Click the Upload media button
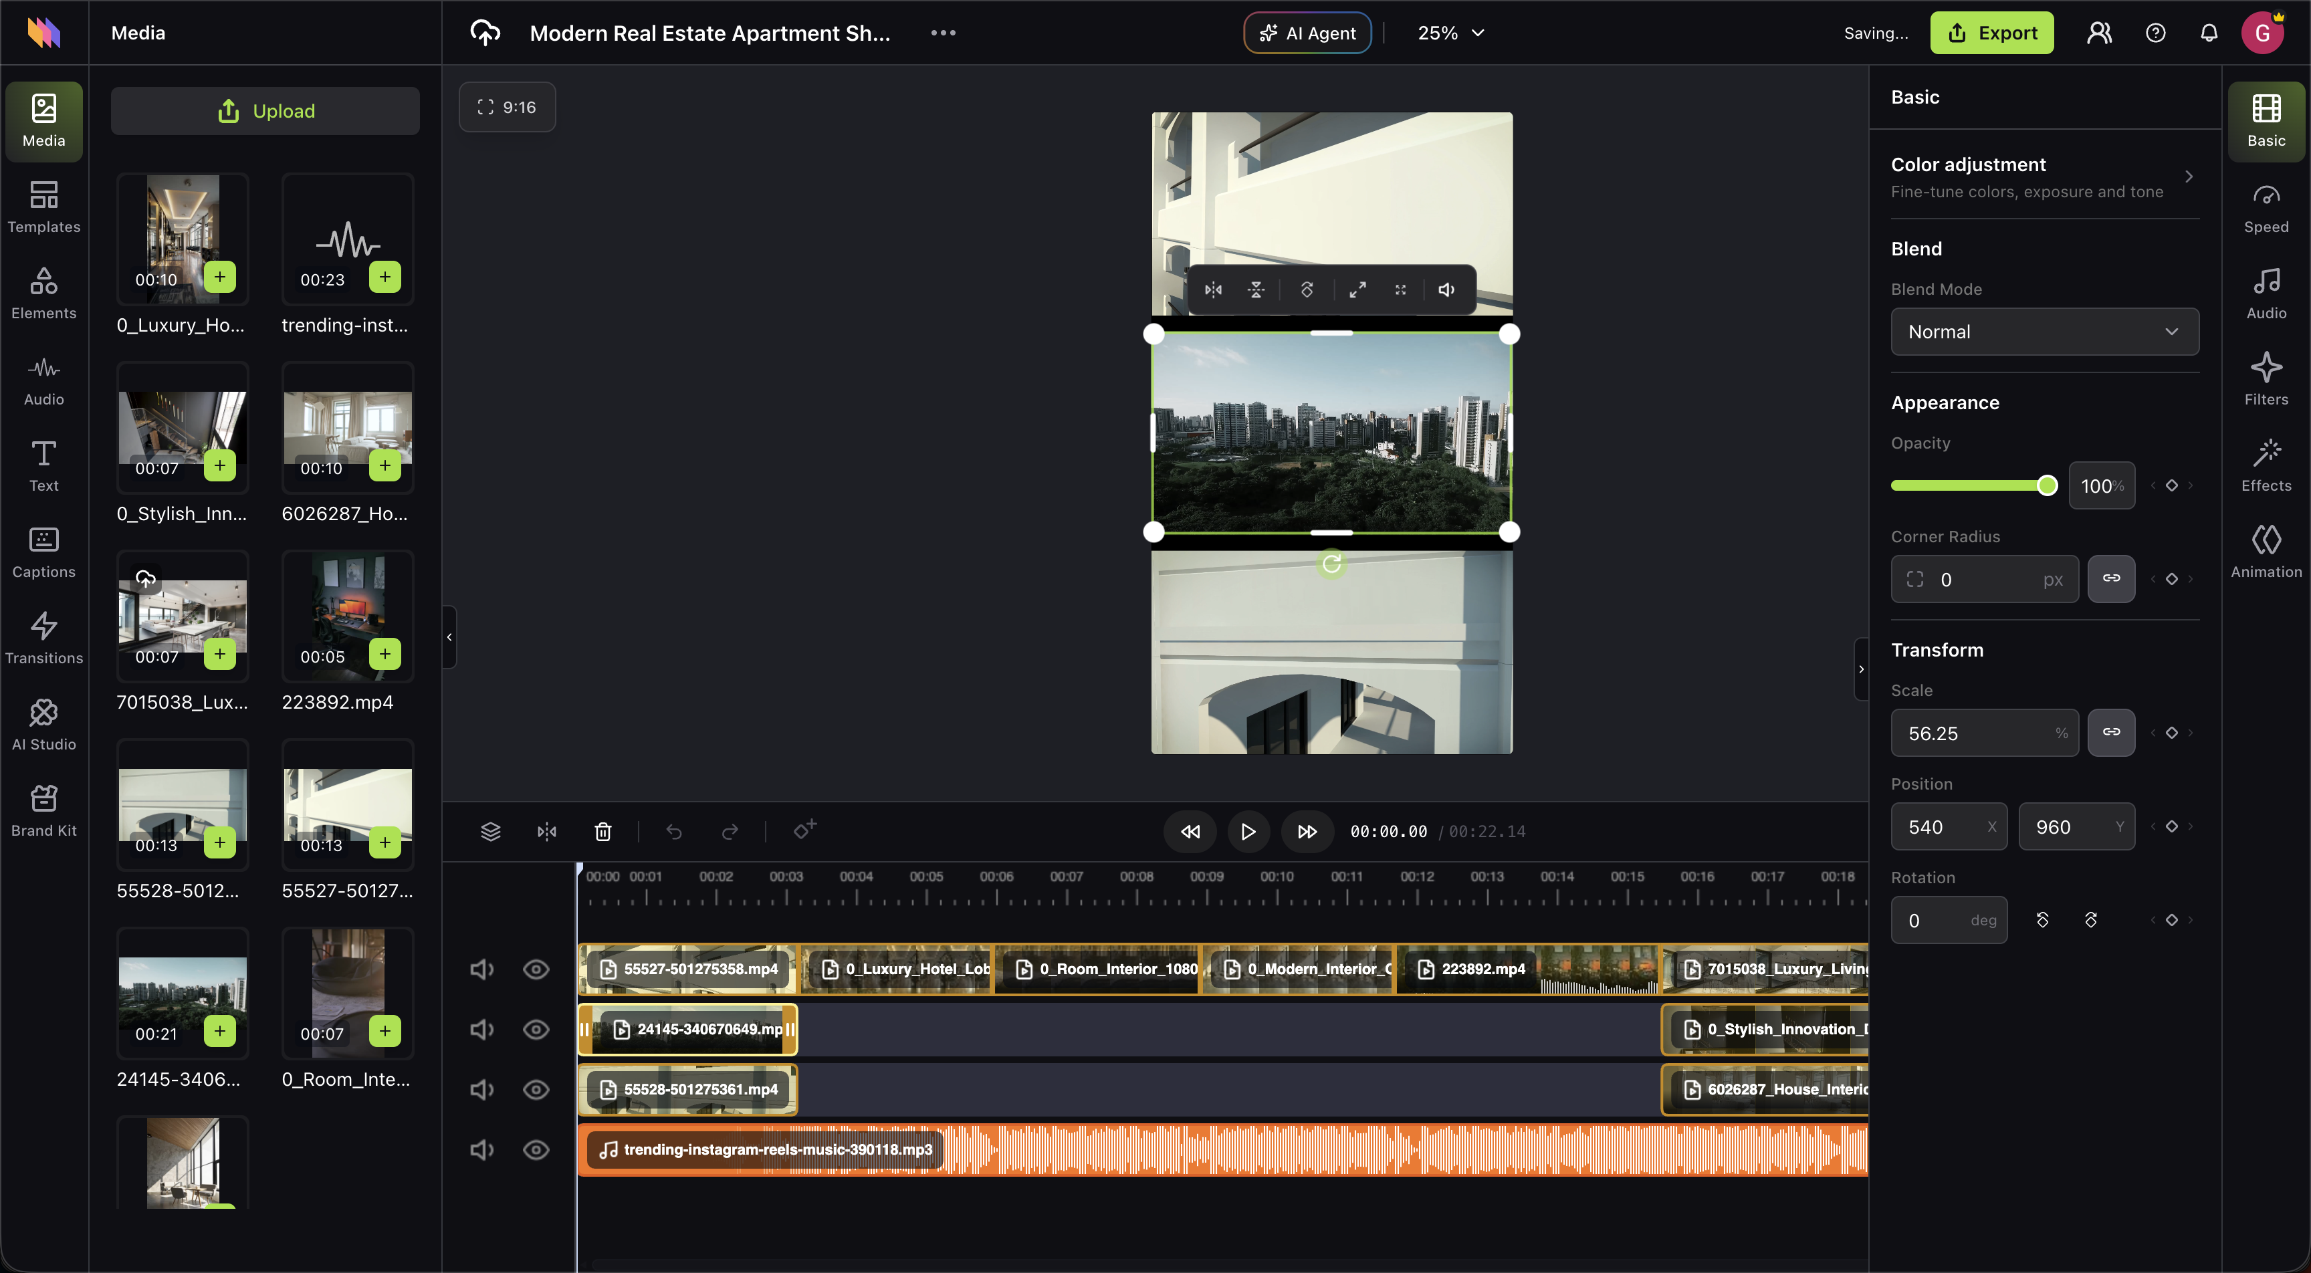The image size is (2311, 1273). coord(265,111)
